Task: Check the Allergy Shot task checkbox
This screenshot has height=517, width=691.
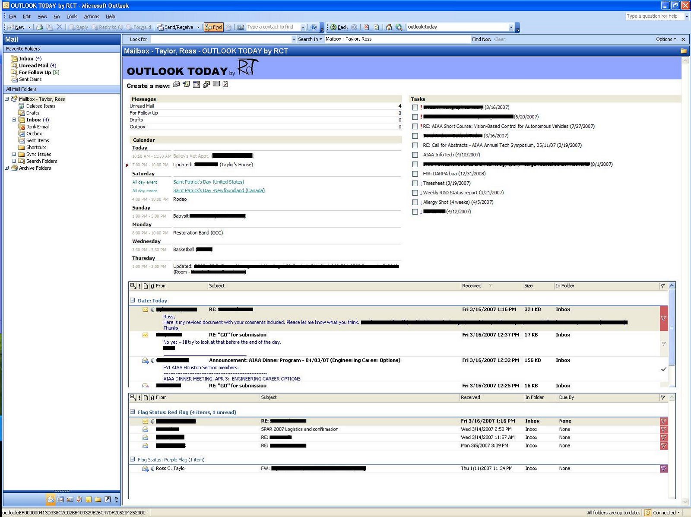Action: pos(415,203)
